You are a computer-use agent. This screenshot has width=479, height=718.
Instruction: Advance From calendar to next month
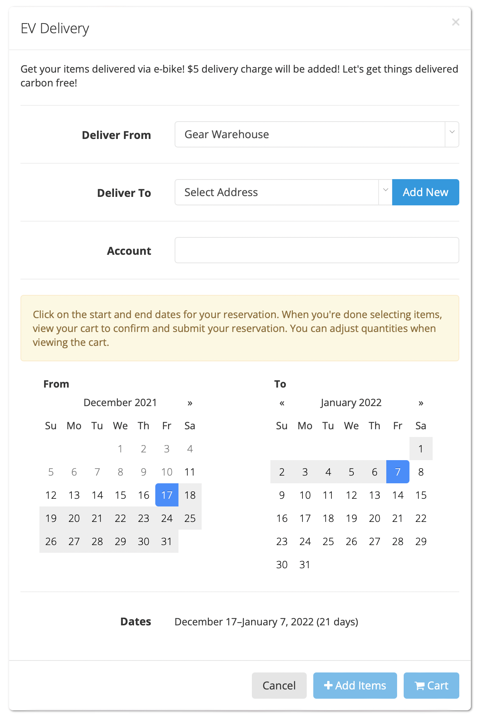[190, 403]
